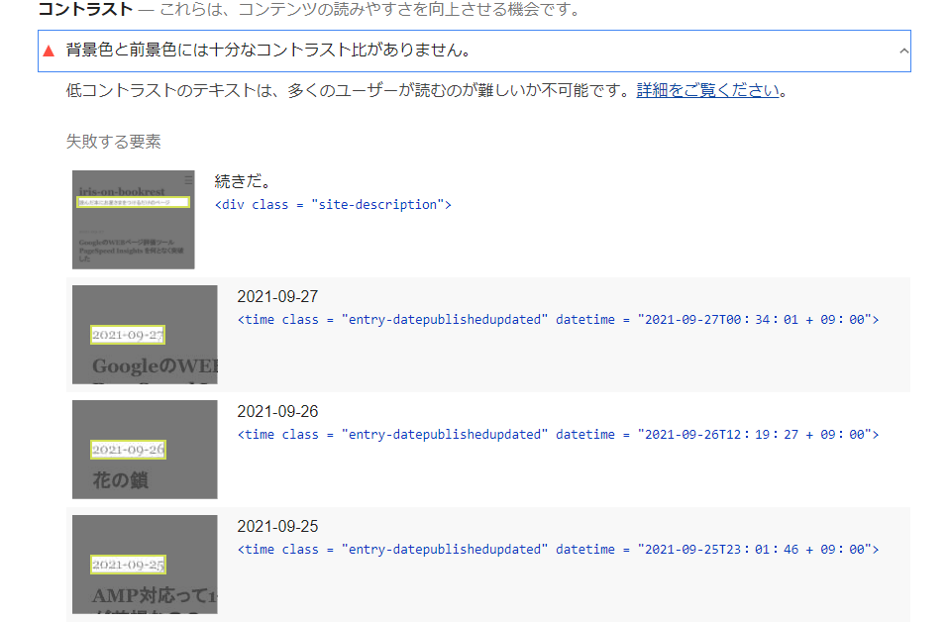
Task: Select the time snippet dated 2021-09-27T00:34:01
Action: 558,320
